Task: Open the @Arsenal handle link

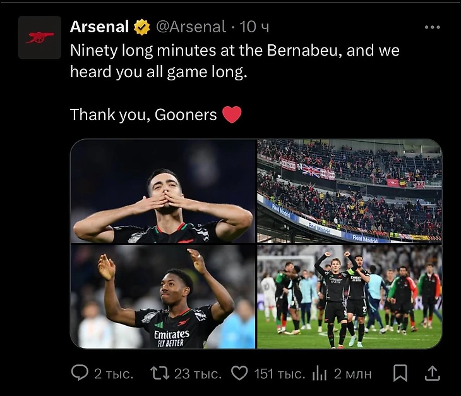Action: [x=190, y=27]
